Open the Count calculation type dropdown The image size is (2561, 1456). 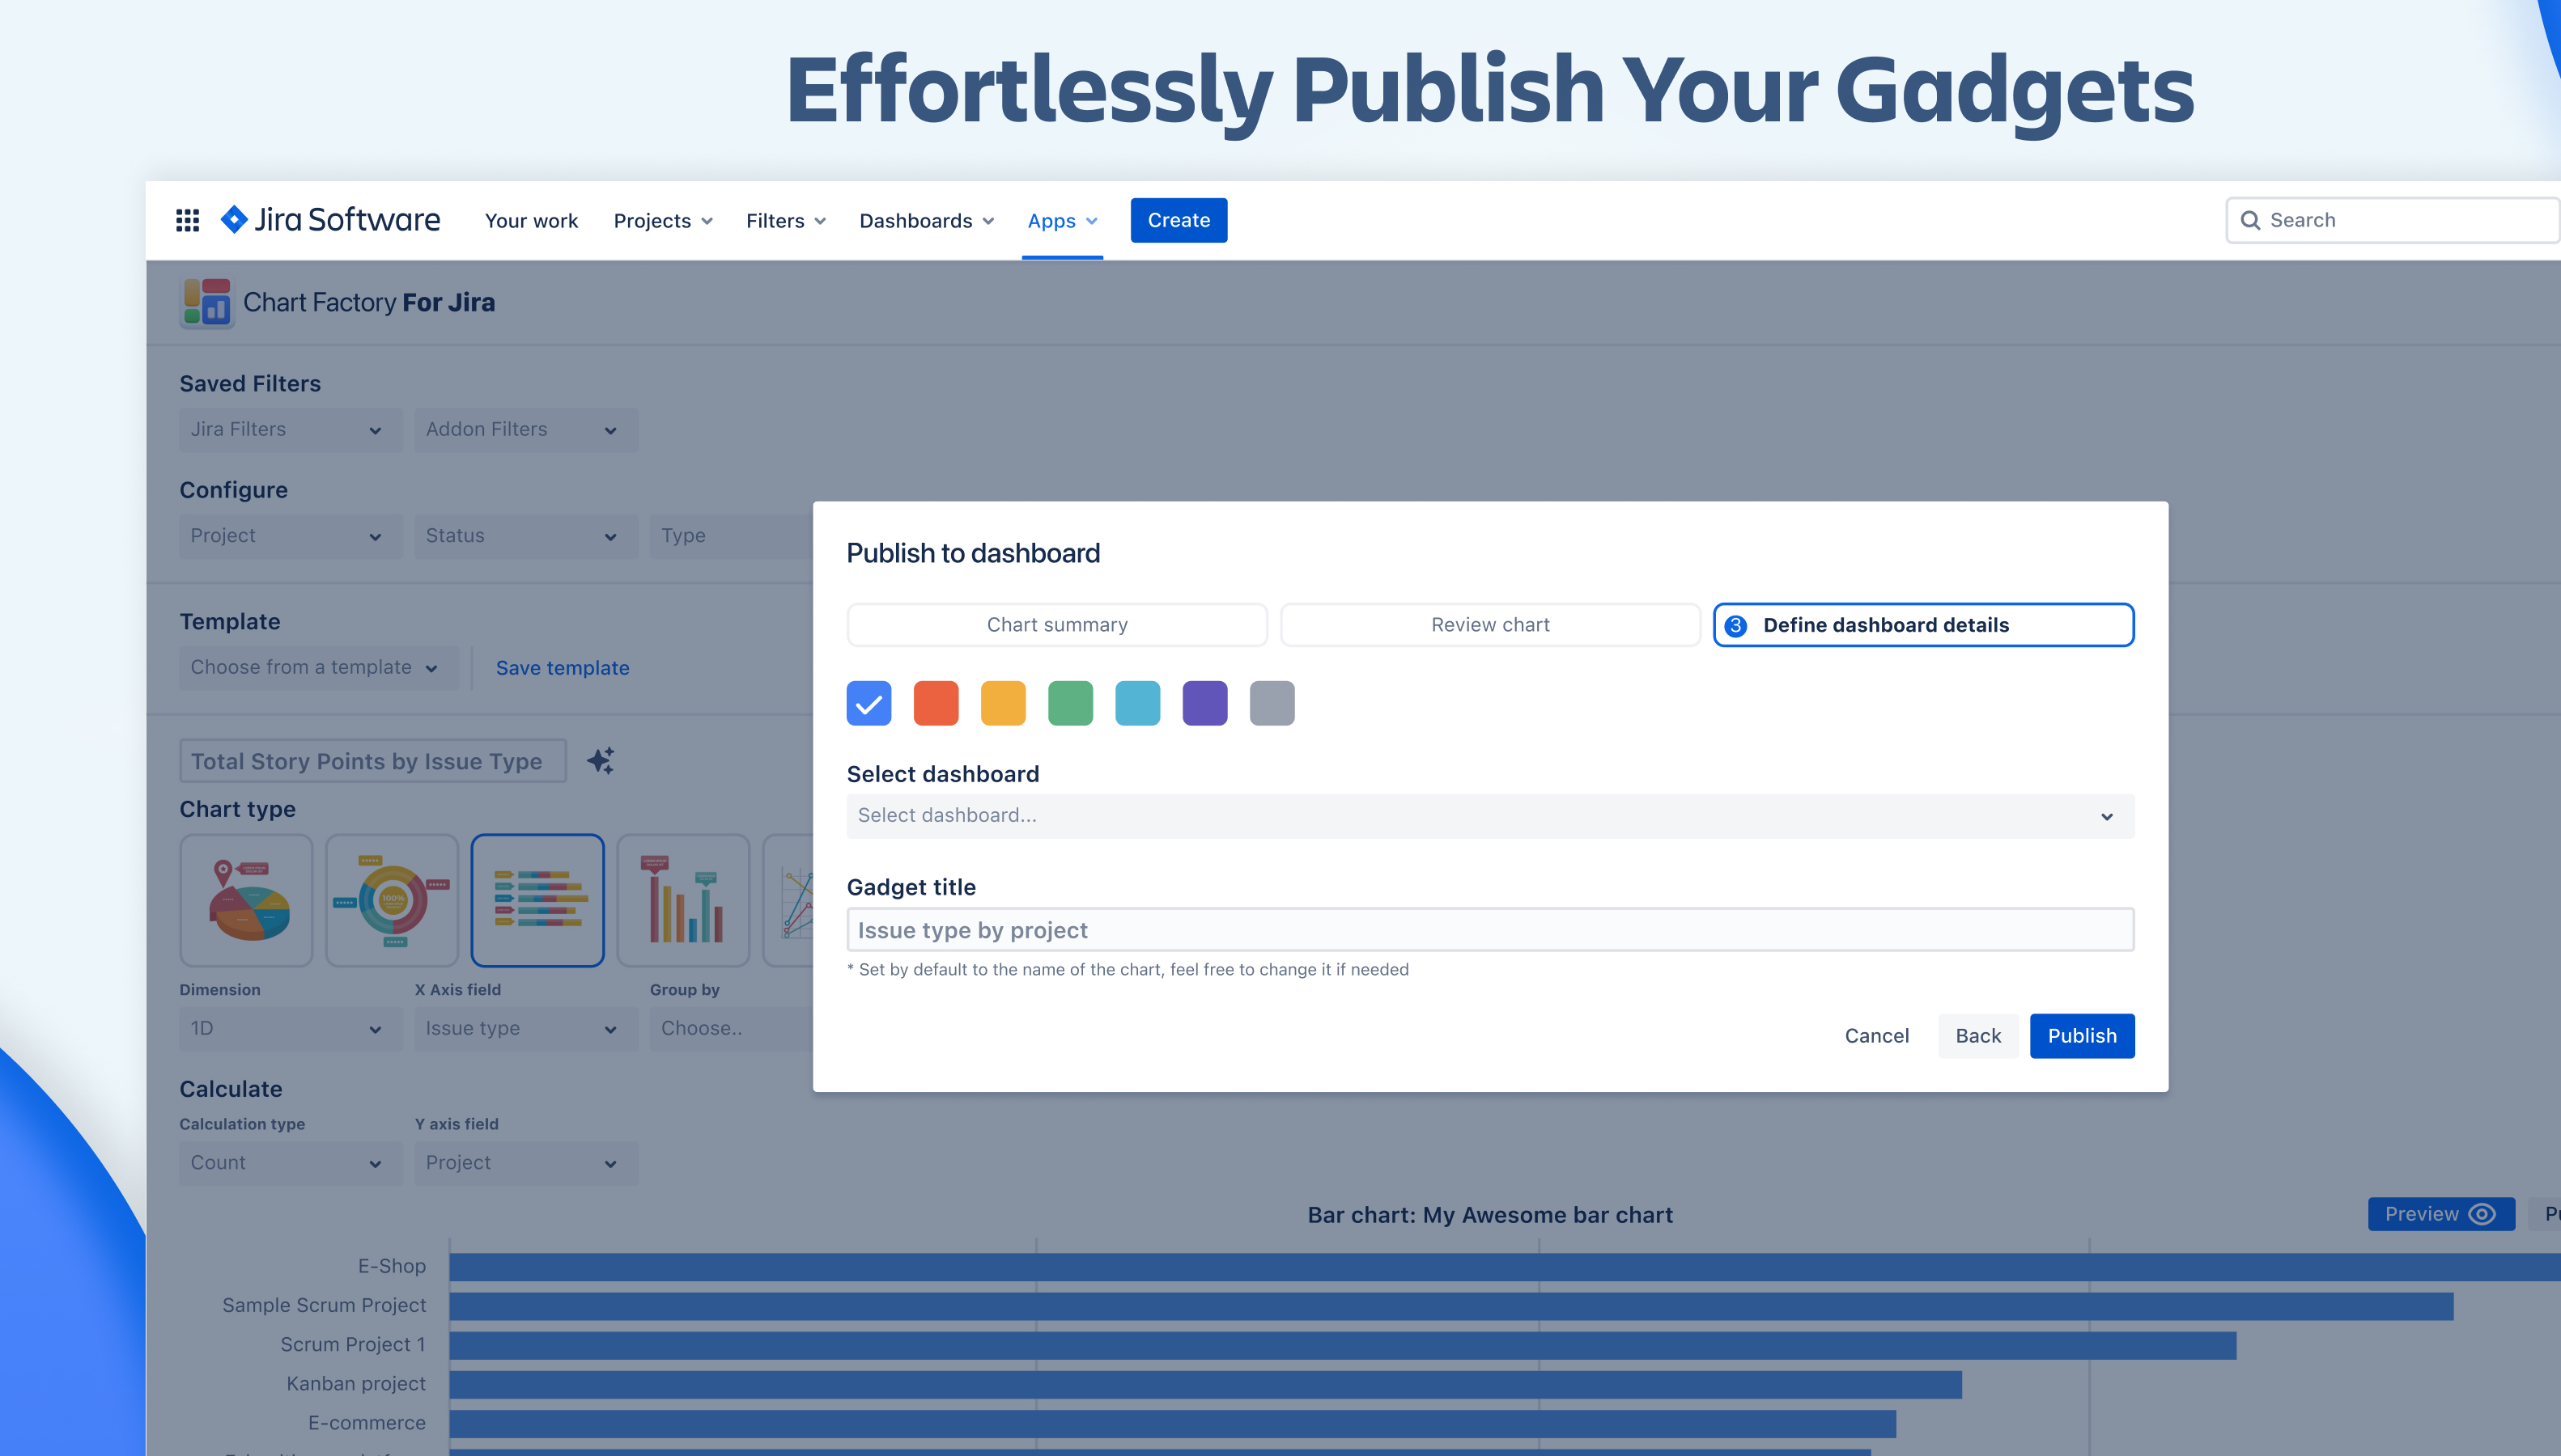tap(290, 1163)
